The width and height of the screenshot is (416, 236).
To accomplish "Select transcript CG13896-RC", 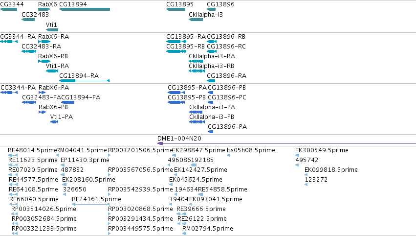I will pos(226,46).
